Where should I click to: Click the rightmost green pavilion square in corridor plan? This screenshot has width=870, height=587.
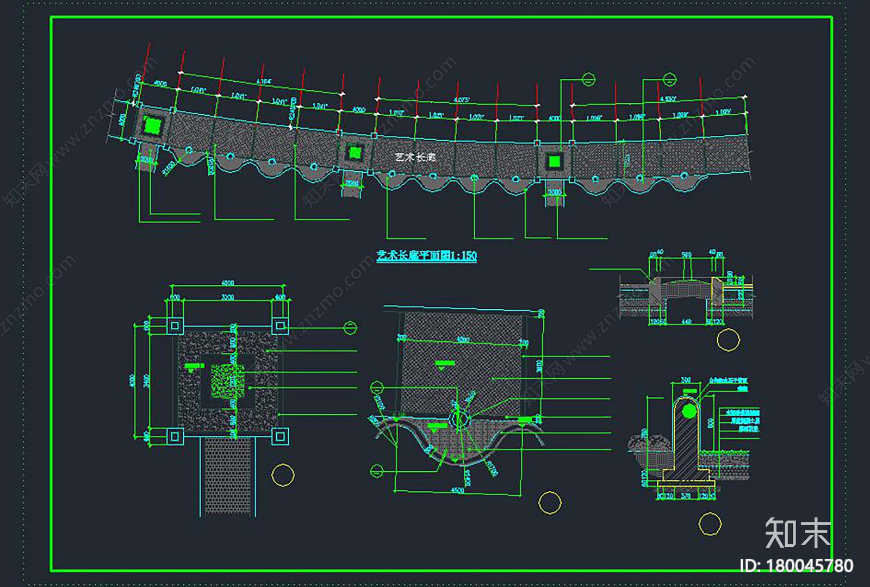(x=554, y=161)
